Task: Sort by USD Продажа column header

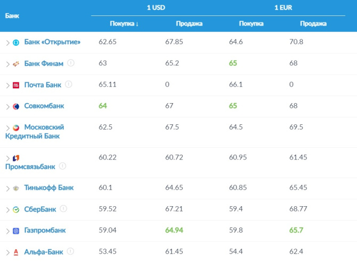Action: pyautogui.click(x=189, y=23)
